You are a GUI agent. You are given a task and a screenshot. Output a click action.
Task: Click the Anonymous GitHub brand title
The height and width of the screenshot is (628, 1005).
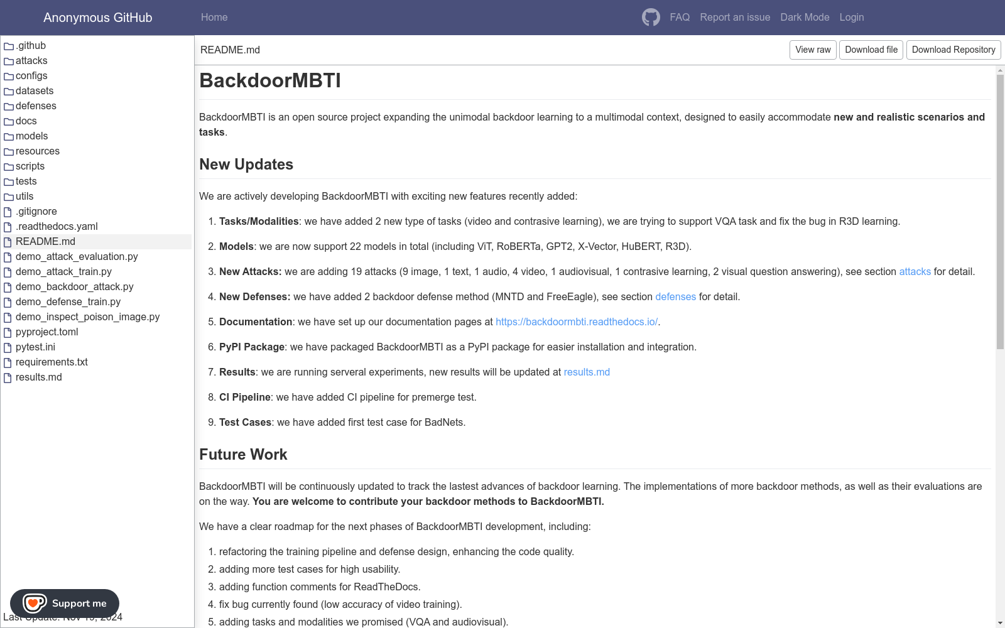click(x=98, y=18)
